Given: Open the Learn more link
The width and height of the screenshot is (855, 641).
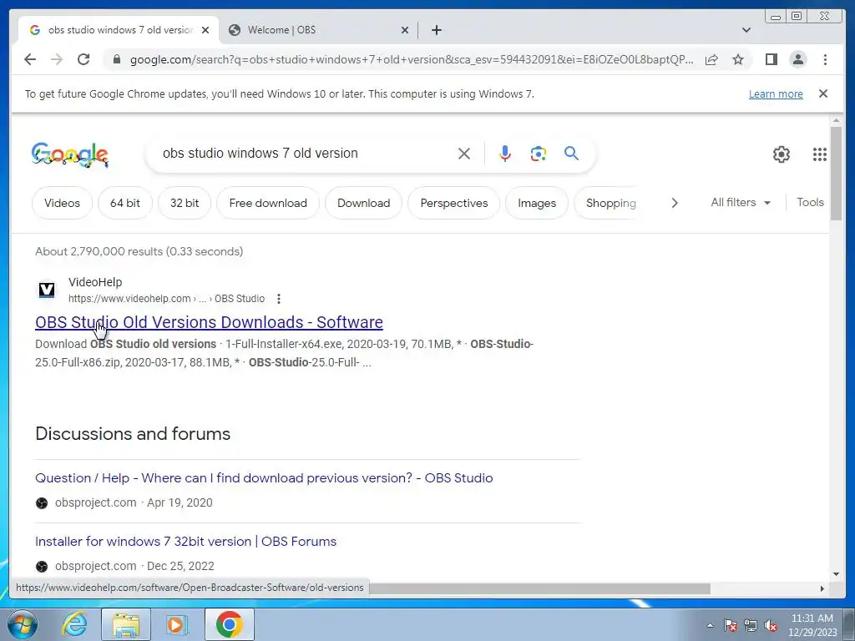Looking at the screenshot, I should (776, 93).
